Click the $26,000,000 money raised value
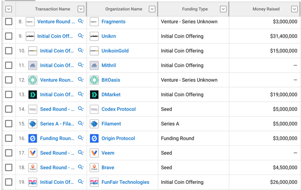 coord(284,182)
